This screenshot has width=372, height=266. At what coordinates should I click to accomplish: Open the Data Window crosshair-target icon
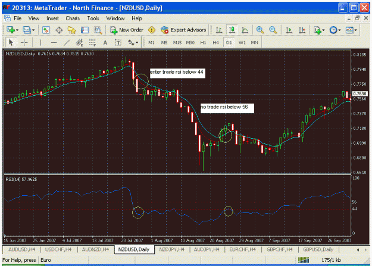coord(59,30)
